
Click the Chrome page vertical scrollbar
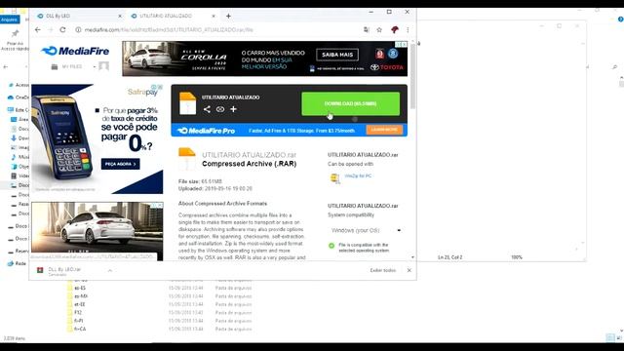412,76
